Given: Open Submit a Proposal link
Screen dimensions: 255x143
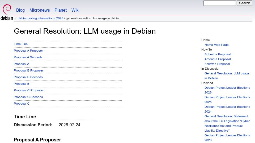Looking at the screenshot, I should click(x=218, y=54).
